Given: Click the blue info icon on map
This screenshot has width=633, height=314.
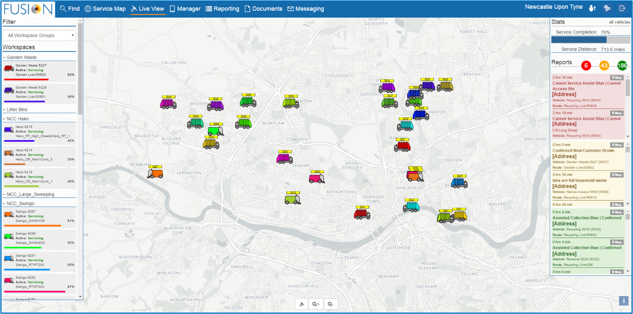Looking at the screenshot, I should (x=623, y=301).
